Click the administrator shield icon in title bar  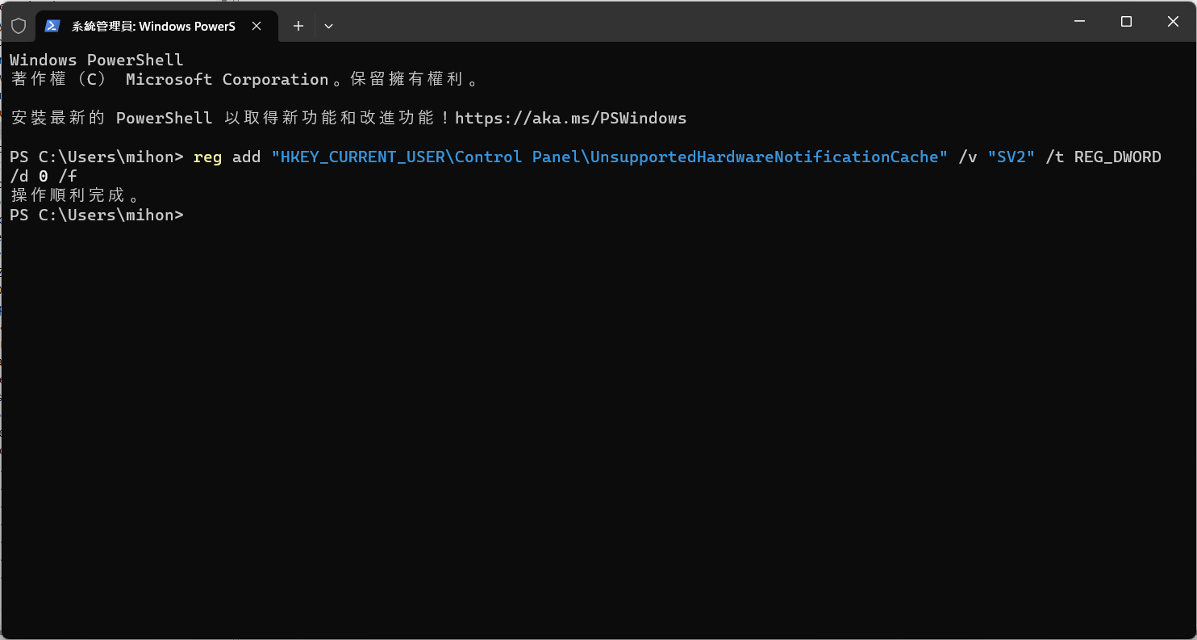tap(18, 26)
